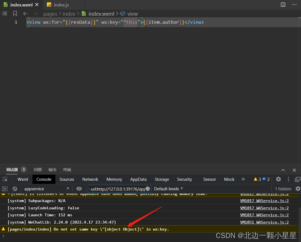
Task: Open the 调试器 panel tab
Action: pos(12,170)
